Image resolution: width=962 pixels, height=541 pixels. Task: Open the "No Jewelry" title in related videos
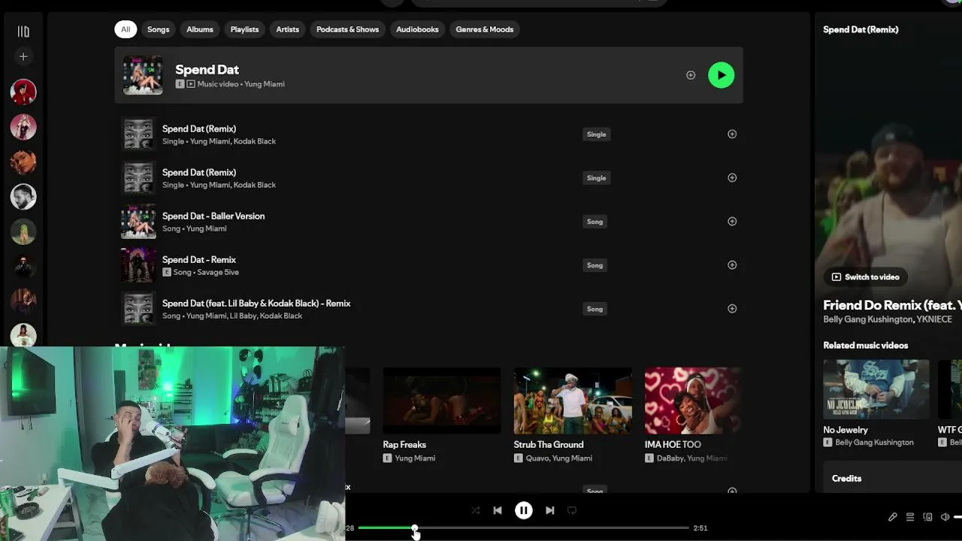pos(846,430)
